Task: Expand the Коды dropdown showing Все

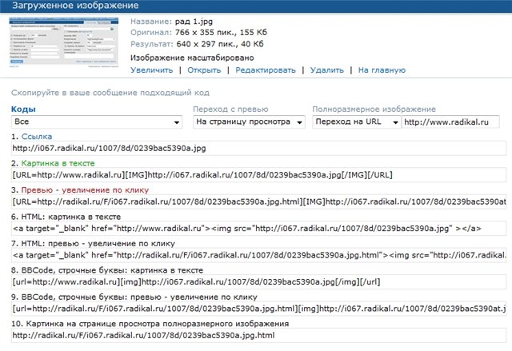Action: pyautogui.click(x=97, y=122)
